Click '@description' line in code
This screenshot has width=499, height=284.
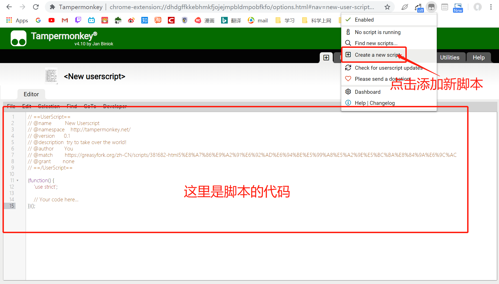click(77, 142)
